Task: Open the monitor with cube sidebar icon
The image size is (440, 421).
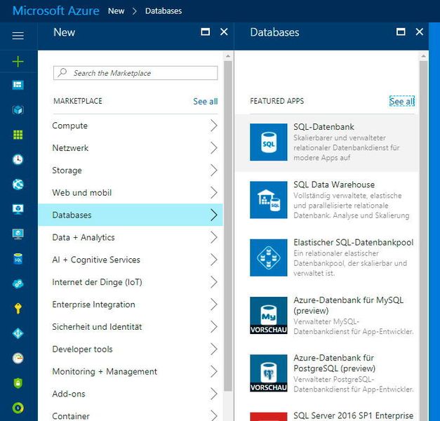Action: 18,209
